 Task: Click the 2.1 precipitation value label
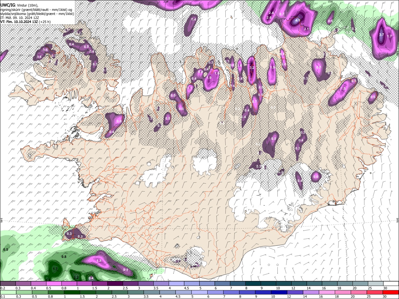click(306, 29)
